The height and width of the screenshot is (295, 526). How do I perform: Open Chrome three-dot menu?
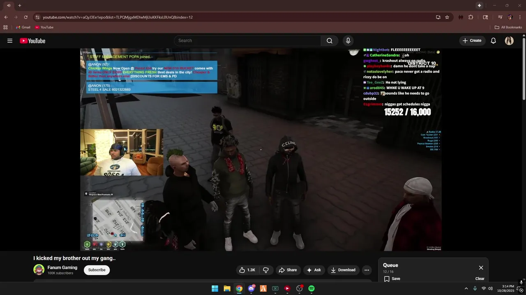pos(519,17)
